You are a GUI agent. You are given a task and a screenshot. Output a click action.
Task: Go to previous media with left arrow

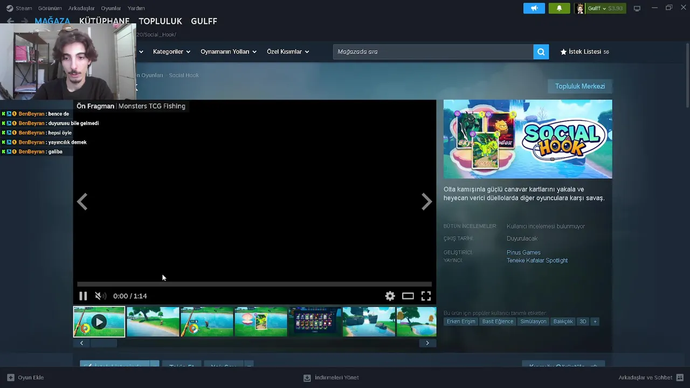tap(82, 202)
